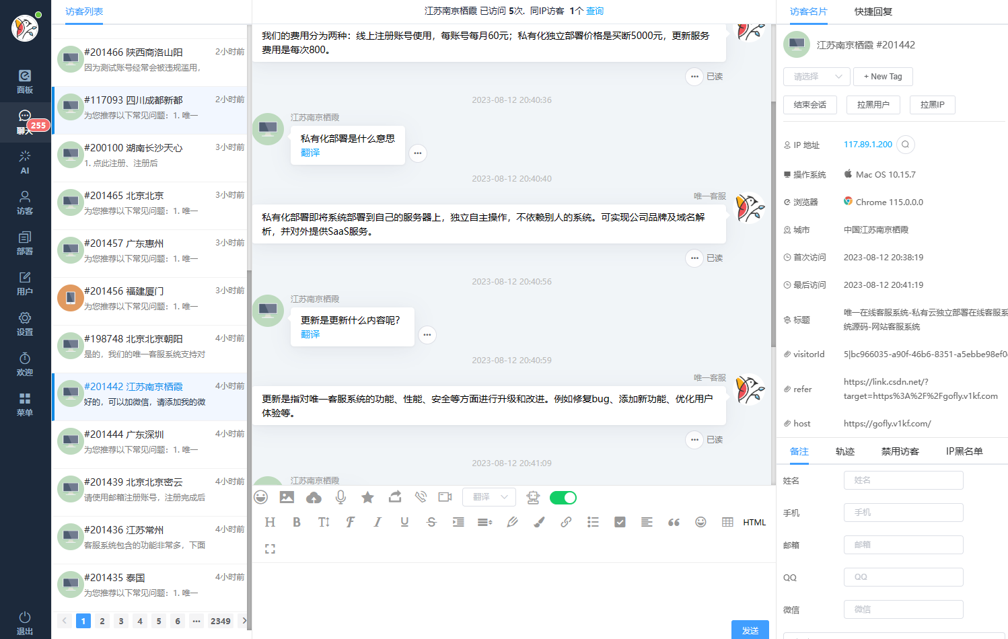Open the 翻译 dropdown in chat toolbar

click(x=489, y=497)
